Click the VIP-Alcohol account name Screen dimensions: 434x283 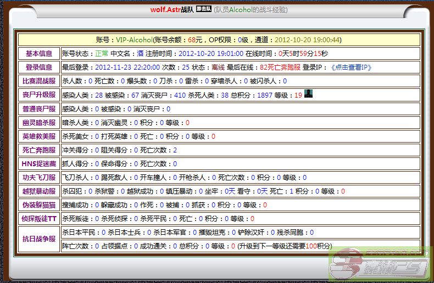[134, 40]
